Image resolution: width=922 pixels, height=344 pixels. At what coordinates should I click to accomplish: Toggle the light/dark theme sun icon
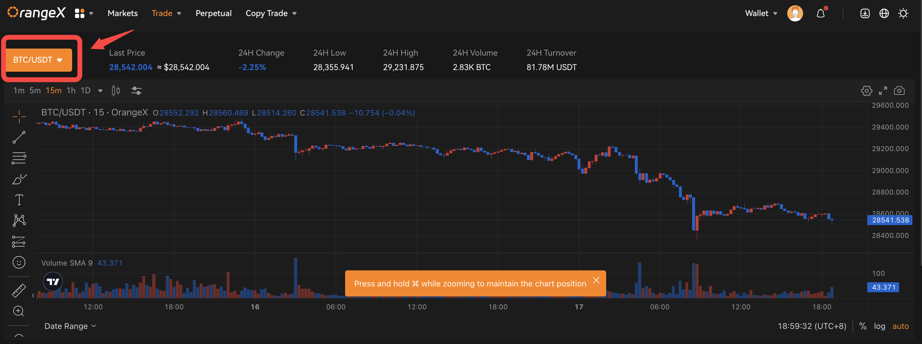point(903,14)
